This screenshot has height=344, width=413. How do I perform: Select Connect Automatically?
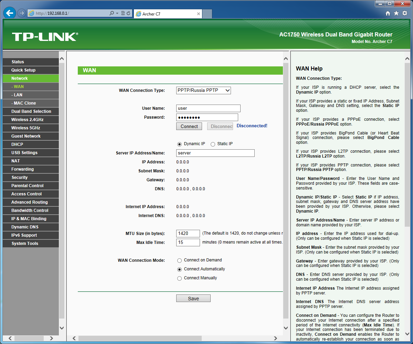tap(179, 269)
